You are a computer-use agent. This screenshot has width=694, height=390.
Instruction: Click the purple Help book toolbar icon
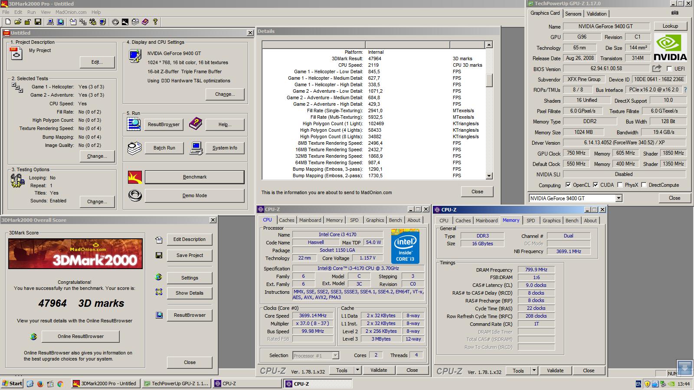pyautogui.click(x=145, y=22)
